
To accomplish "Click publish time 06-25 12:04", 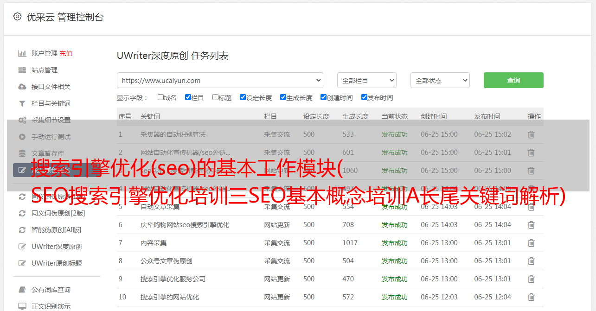I will (x=493, y=297).
